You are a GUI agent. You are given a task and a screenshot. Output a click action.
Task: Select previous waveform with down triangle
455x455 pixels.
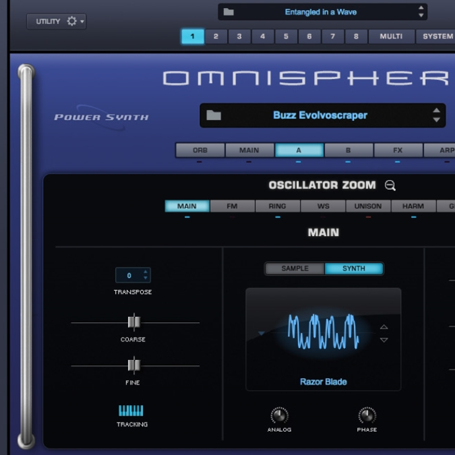(384, 340)
